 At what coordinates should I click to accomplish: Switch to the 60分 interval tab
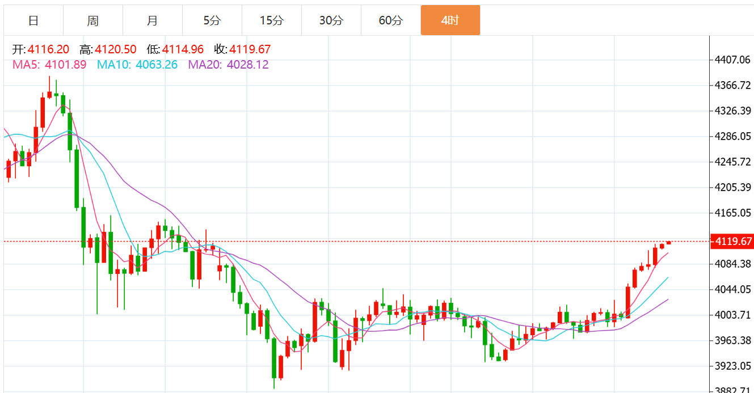point(391,20)
